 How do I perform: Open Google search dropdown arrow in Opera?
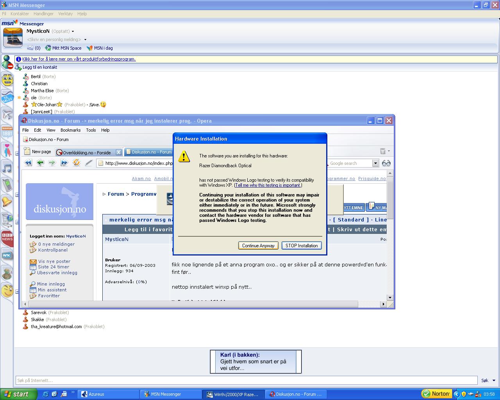click(375, 163)
